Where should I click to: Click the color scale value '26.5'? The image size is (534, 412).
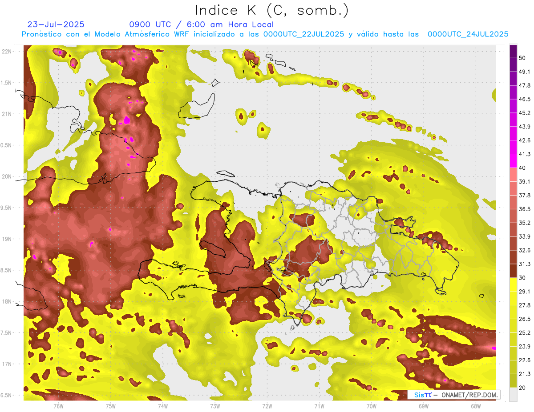coord(525,319)
